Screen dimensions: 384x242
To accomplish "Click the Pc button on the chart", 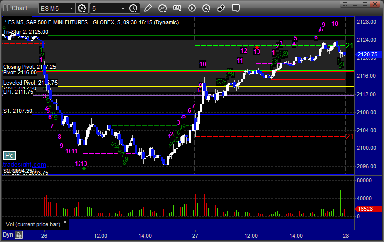I will pos(9,155).
